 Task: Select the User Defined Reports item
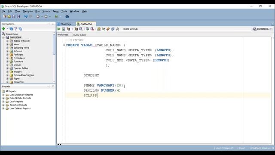click(x=20, y=108)
